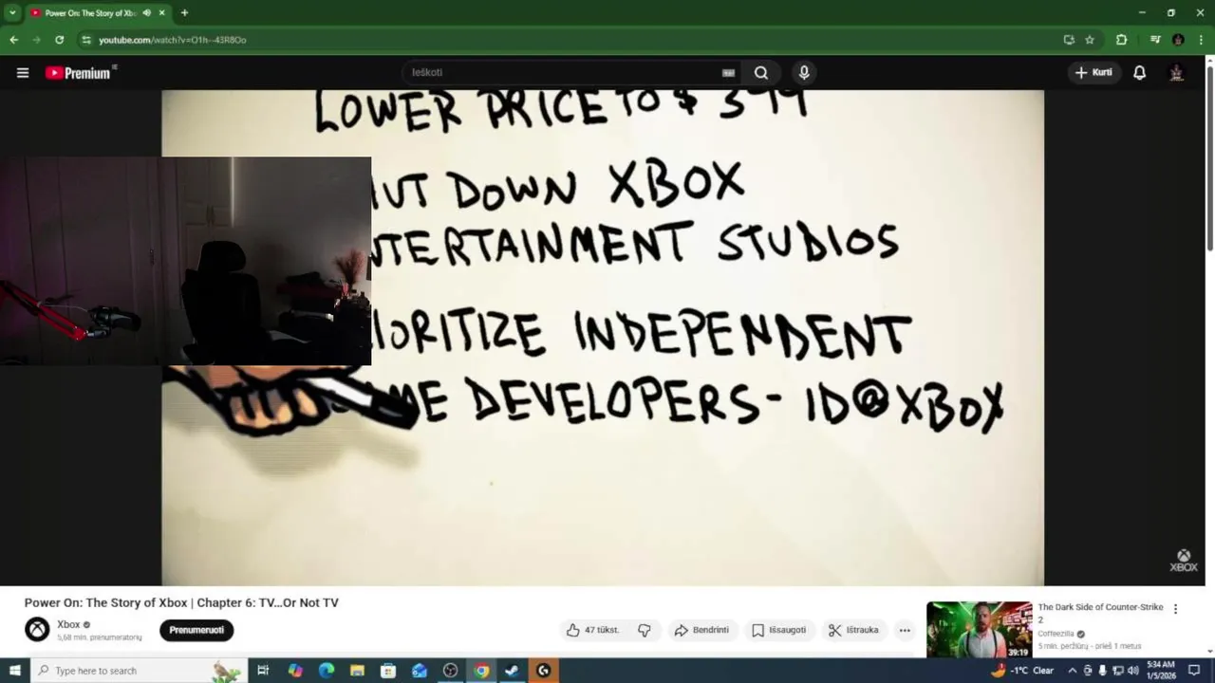Mute the tab via speaker icon

[x=146, y=13]
